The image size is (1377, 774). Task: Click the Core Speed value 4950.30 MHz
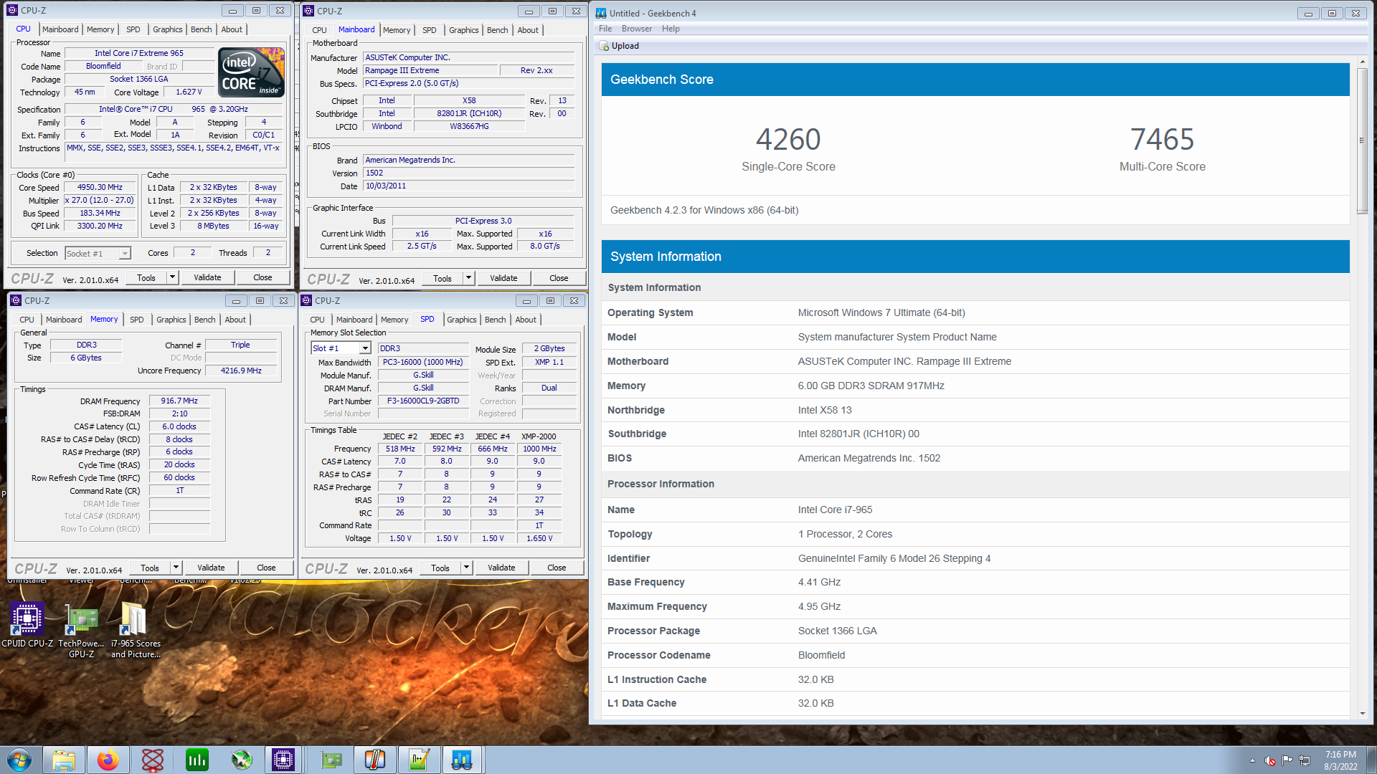(x=100, y=187)
